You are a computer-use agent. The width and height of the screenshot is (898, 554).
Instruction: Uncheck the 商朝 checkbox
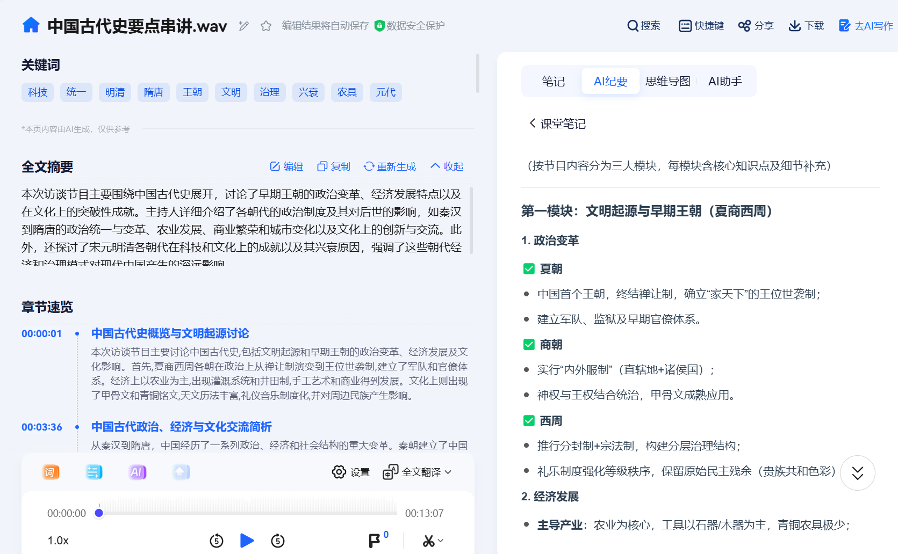tap(529, 345)
